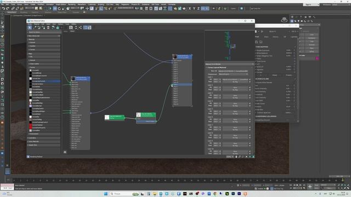Image resolution: width=351 pixels, height=197 pixels.
Task: Open the Rendering menu in 3ds Max
Action: (72, 4)
